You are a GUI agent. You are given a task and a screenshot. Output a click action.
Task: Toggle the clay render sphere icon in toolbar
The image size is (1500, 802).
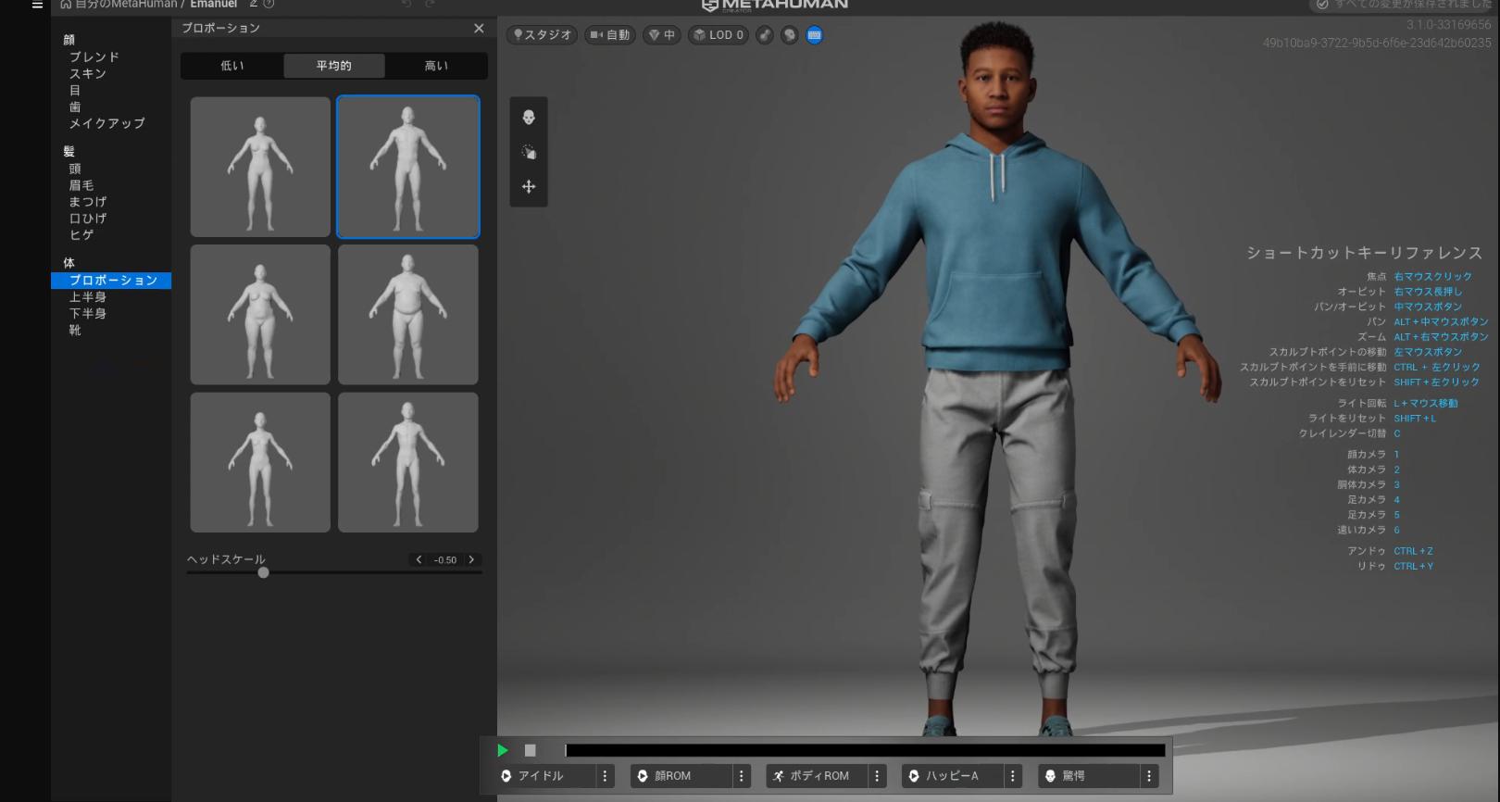[x=765, y=35]
